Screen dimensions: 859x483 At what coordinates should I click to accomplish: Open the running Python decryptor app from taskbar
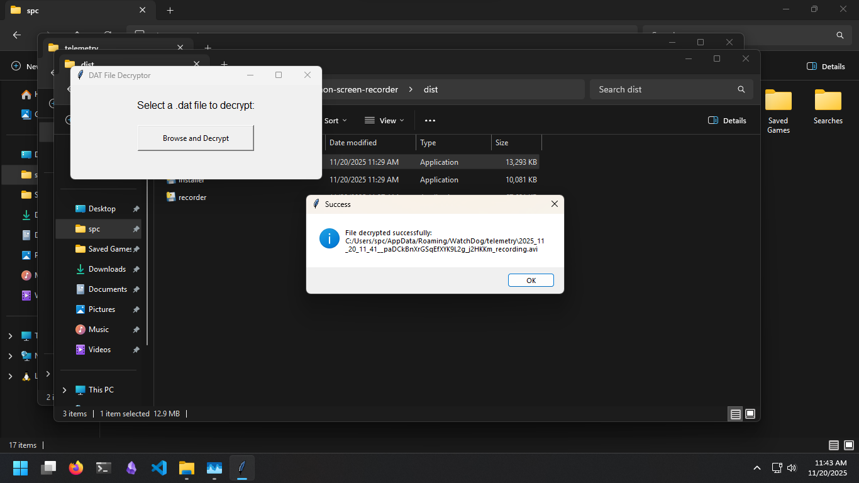tap(242, 468)
